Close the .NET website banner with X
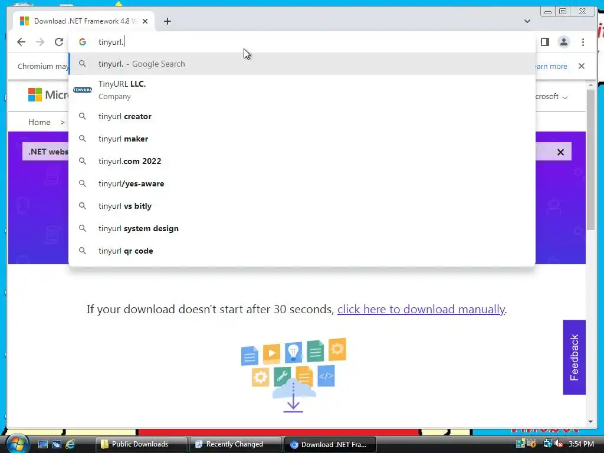Screen dimensions: 604x453 pyautogui.click(x=560, y=152)
